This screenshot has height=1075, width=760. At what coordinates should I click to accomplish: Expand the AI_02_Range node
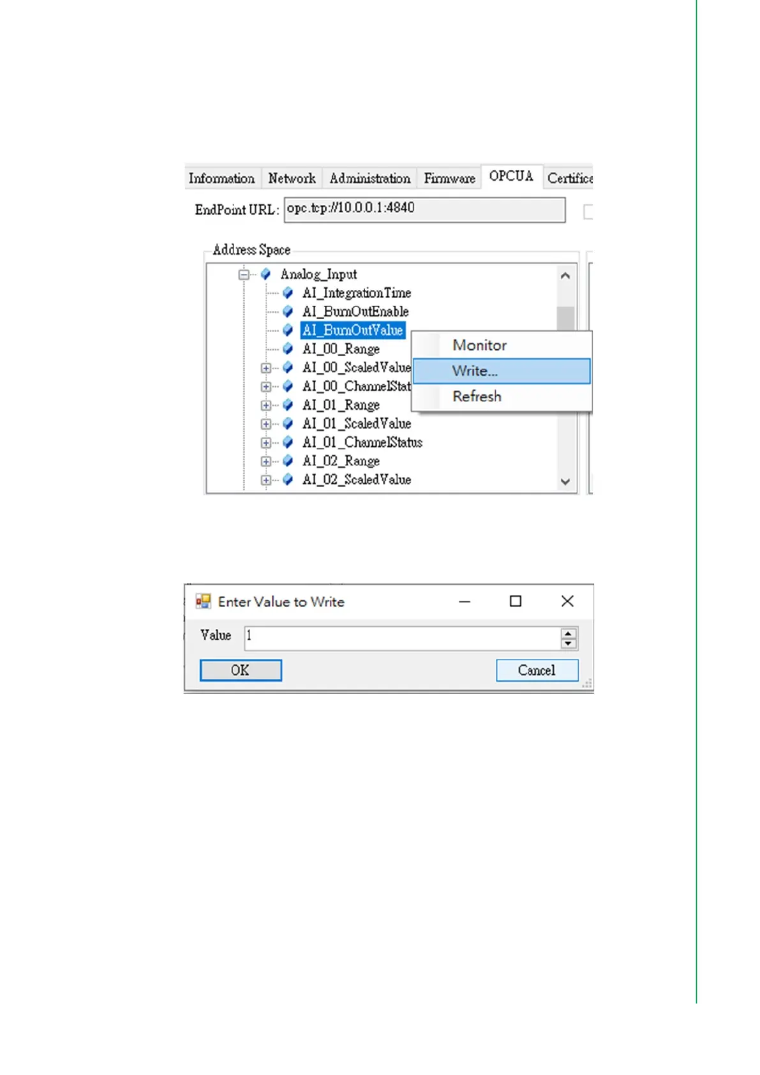[x=266, y=461]
